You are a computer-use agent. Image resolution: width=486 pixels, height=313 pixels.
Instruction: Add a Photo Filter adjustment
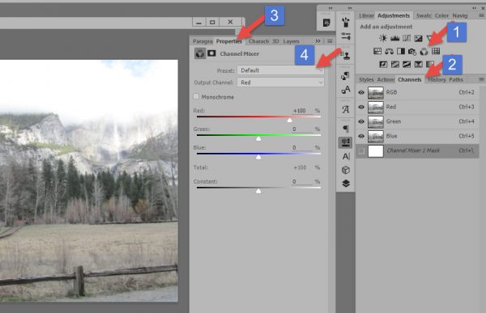(x=412, y=52)
